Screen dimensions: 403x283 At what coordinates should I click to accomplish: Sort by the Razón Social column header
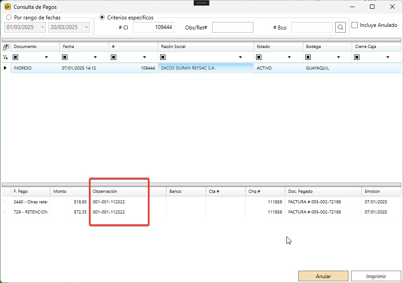click(205, 47)
